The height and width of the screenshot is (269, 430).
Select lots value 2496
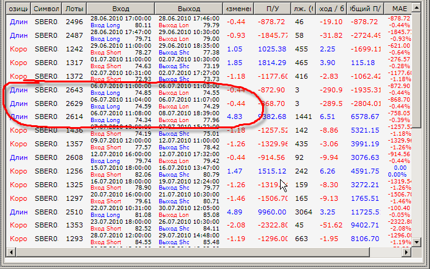point(74,22)
